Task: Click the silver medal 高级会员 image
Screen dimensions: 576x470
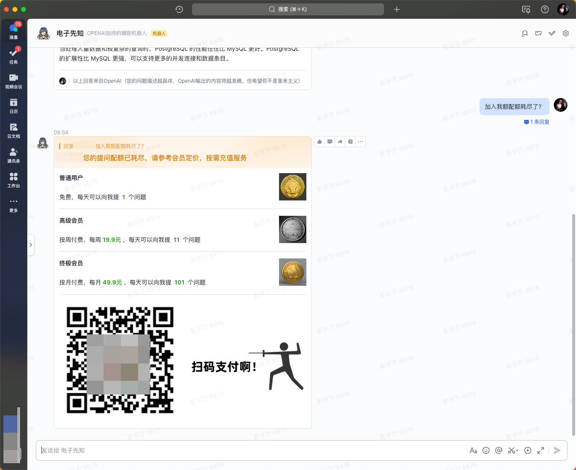Action: click(293, 229)
